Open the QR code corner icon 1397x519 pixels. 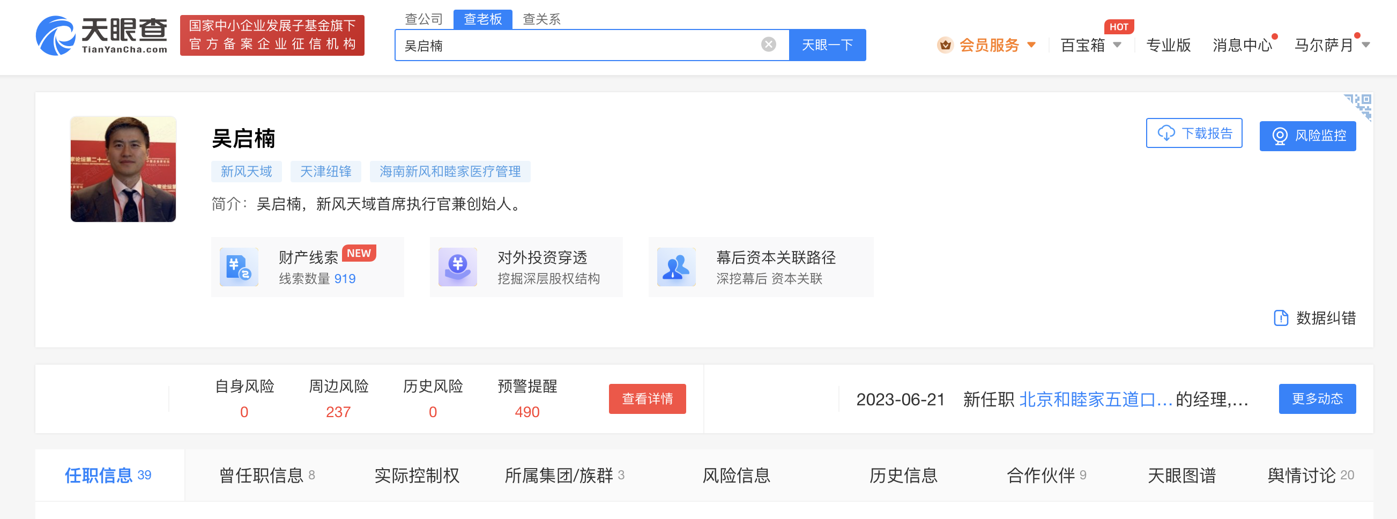coord(1359,107)
